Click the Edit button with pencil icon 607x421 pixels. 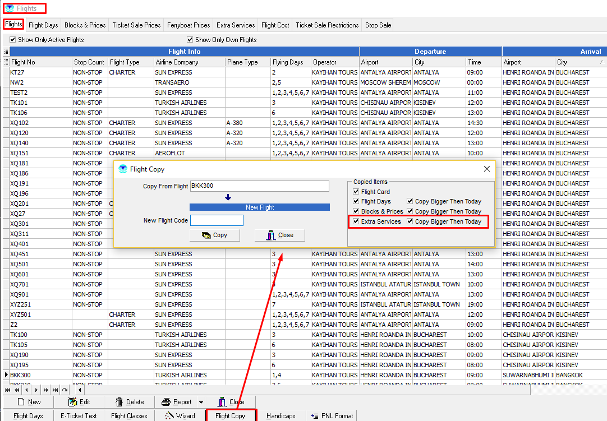click(x=79, y=402)
